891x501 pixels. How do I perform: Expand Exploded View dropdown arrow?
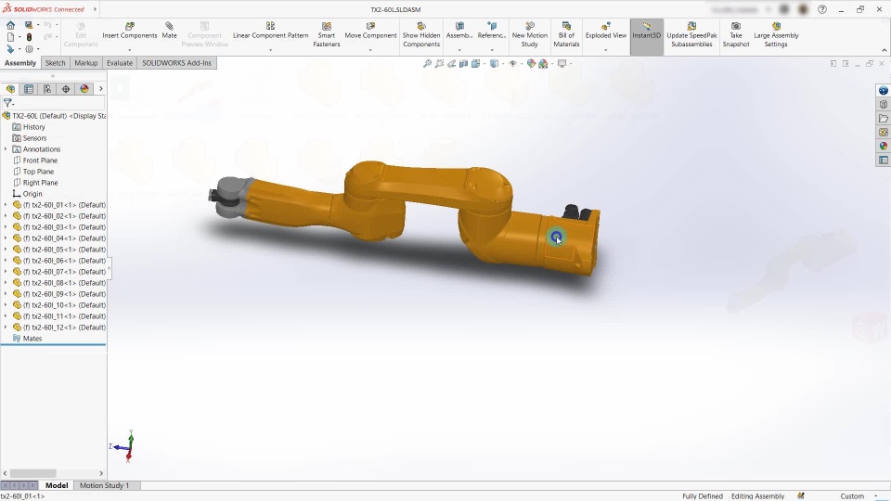[x=606, y=50]
